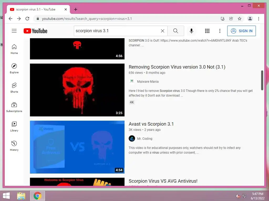
Task: Click the Malware Mania channel avatar
Action: (132, 81)
